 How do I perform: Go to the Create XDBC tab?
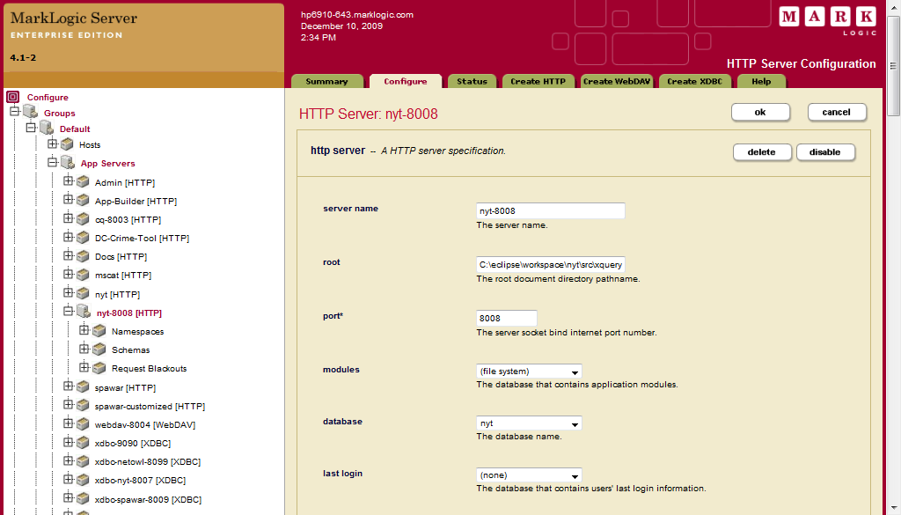695,81
